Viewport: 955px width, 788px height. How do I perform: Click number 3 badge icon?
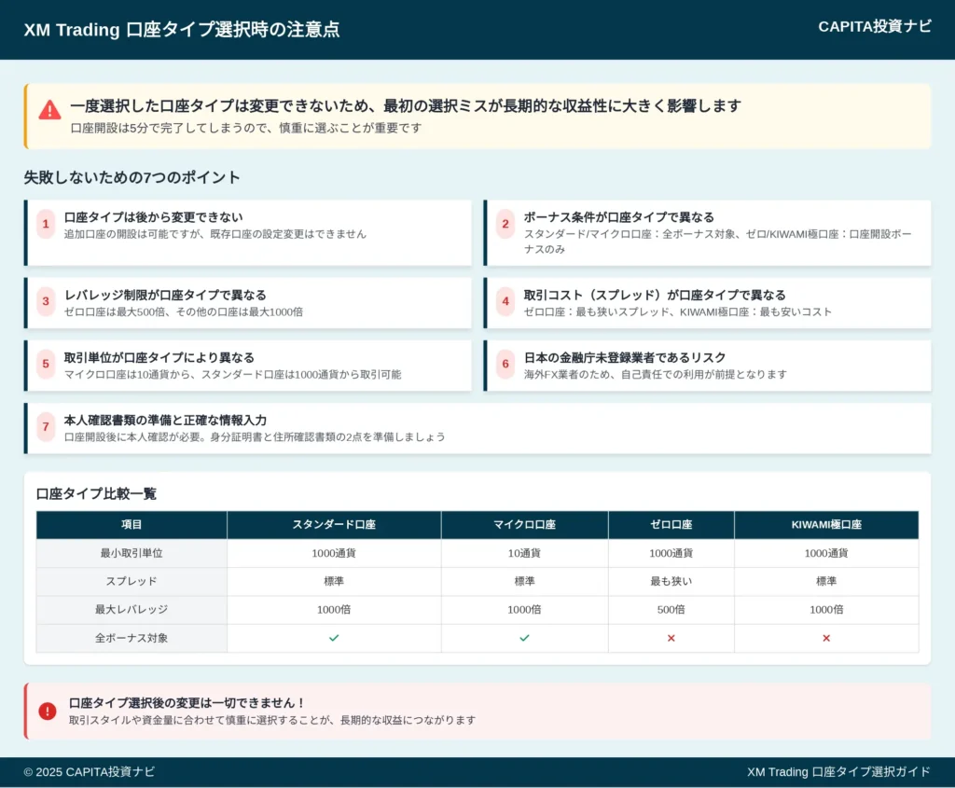tap(46, 301)
